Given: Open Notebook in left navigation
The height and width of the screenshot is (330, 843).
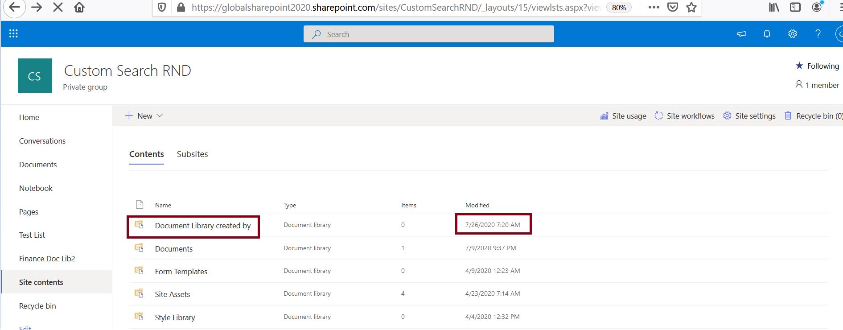Looking at the screenshot, I should point(36,188).
